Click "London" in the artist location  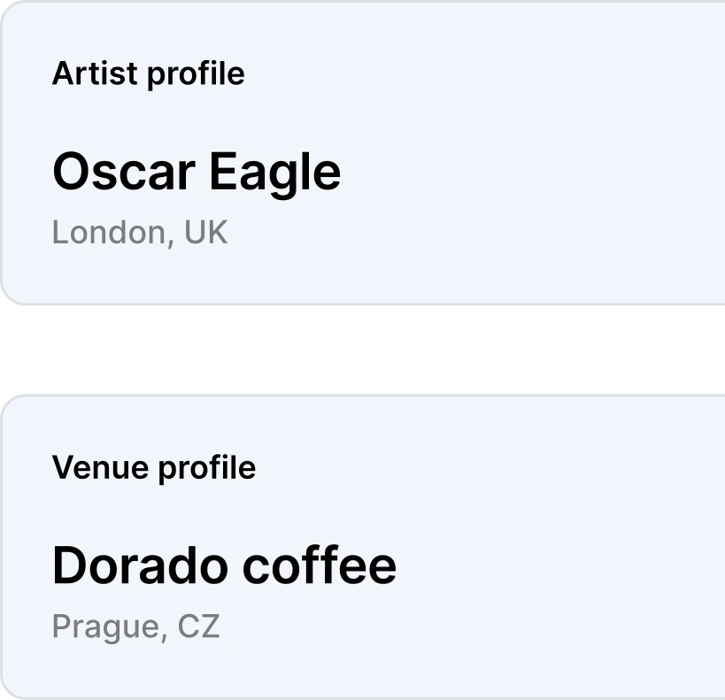(x=108, y=233)
